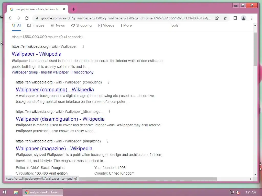The height and width of the screenshot is (196, 262).
Task: Open search Tools options
Action: point(174,26)
